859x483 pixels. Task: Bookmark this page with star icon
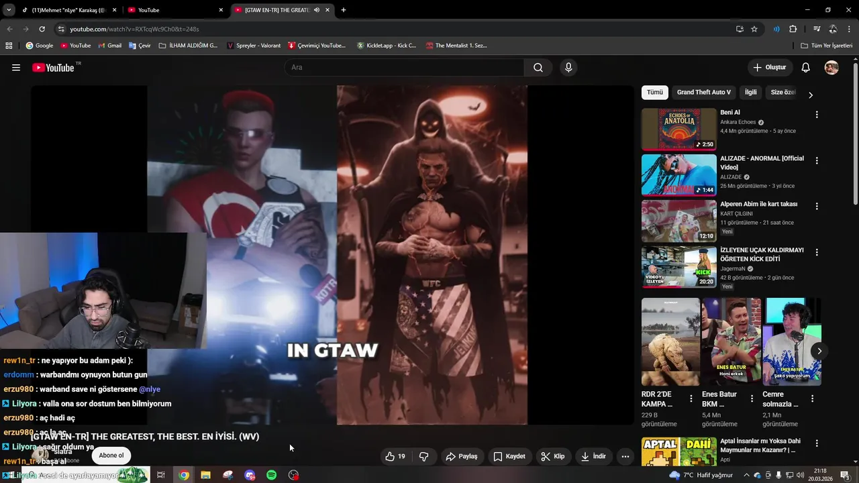(754, 29)
